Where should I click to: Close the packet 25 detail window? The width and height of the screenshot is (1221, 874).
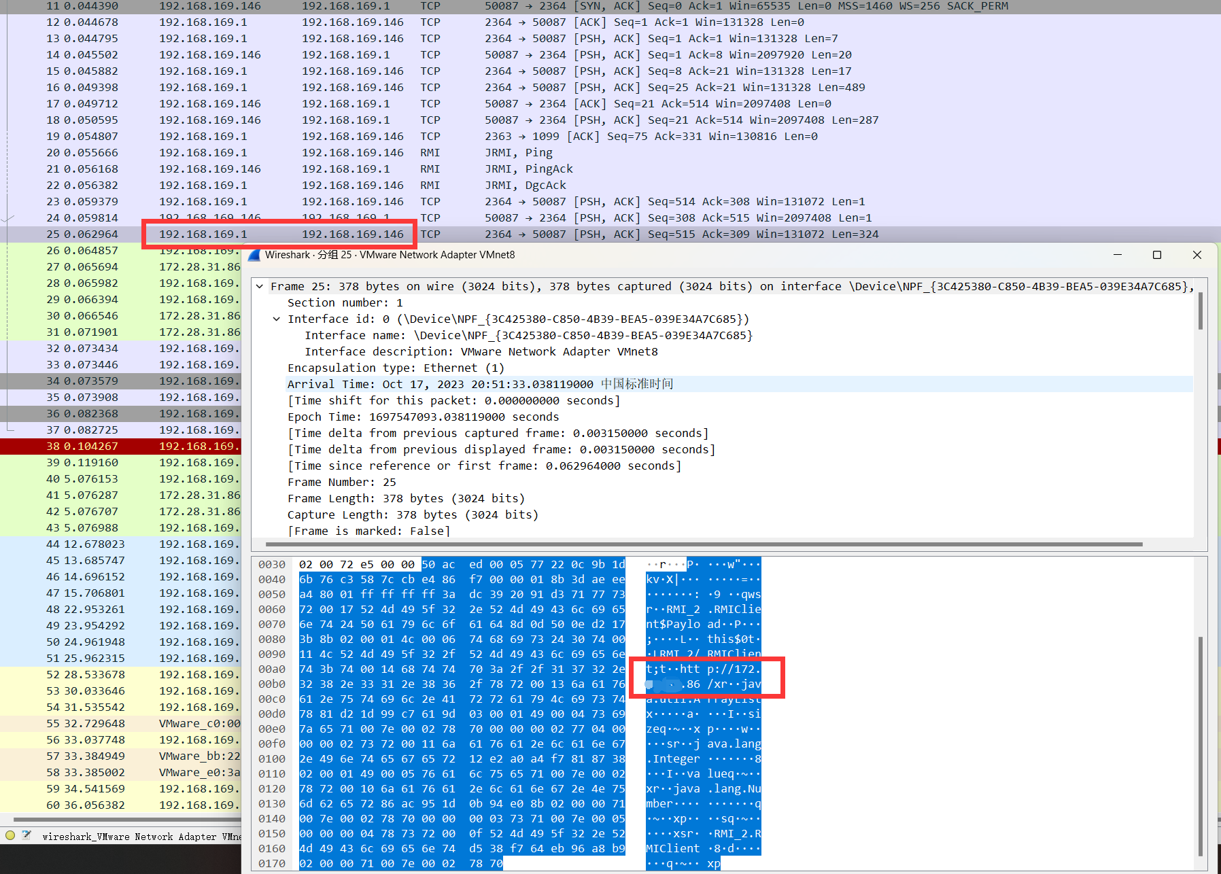[1197, 255]
